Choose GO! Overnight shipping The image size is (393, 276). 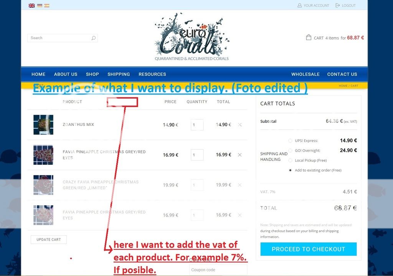(290, 150)
